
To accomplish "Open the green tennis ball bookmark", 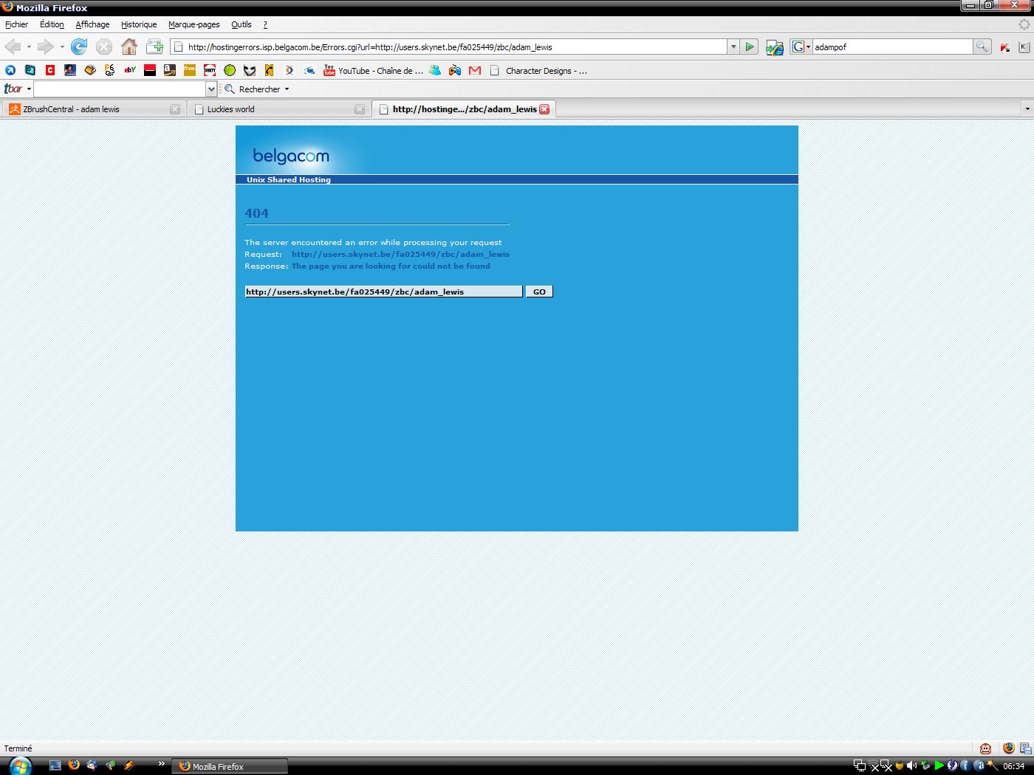I will click(x=230, y=71).
